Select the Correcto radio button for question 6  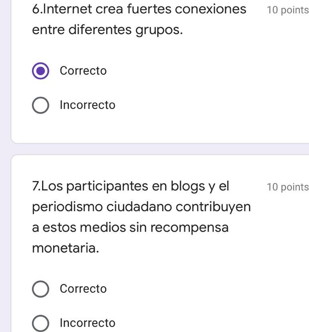click(41, 71)
